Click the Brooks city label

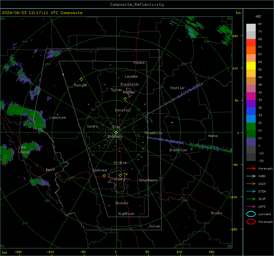[216, 213]
